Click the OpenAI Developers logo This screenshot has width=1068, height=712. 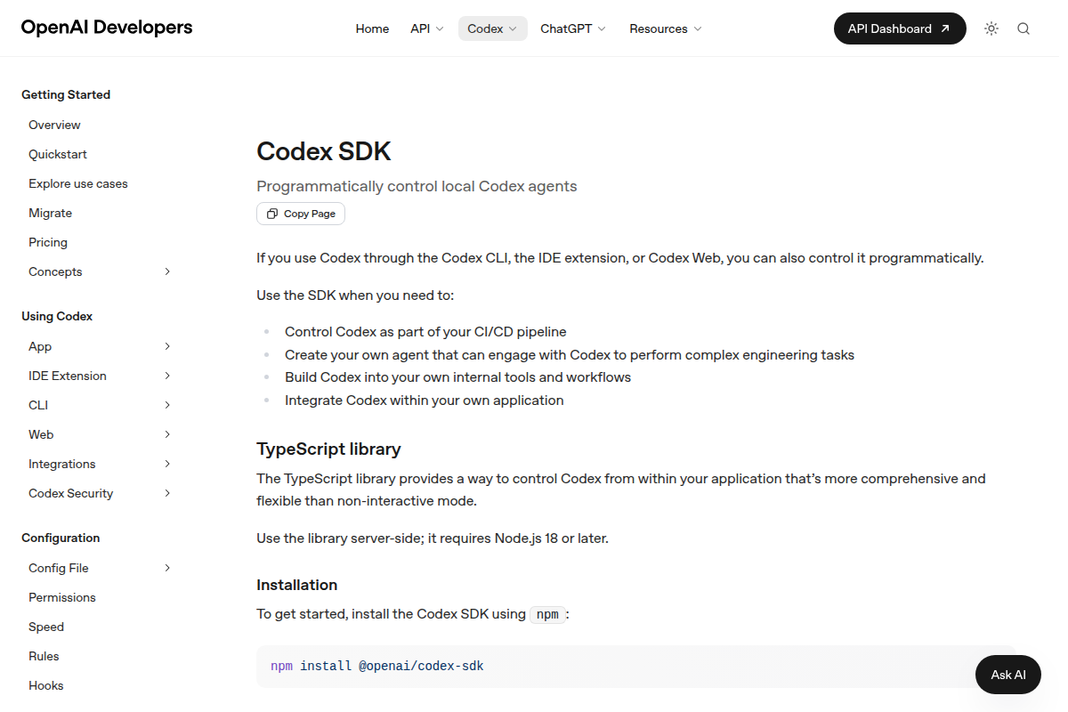(x=107, y=28)
